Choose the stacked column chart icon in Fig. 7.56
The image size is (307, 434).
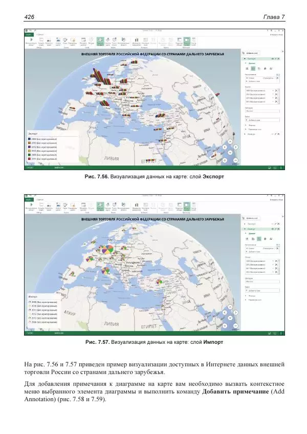(x=248, y=68)
